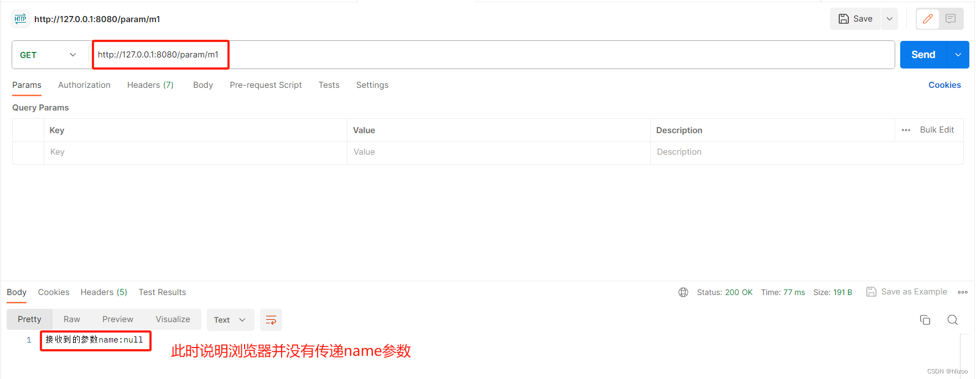
Task: Click the Query Params heading
Action: pos(40,108)
